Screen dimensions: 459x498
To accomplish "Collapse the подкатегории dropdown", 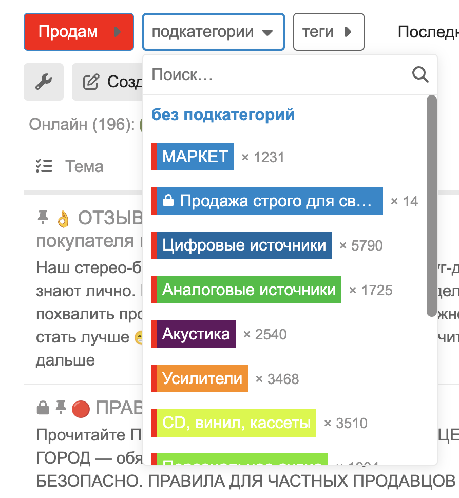I will click(213, 32).
